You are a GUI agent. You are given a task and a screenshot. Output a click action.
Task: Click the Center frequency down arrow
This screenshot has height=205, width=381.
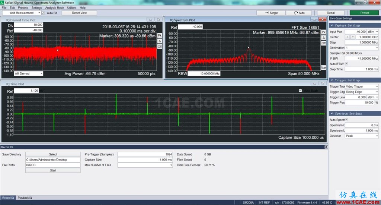point(353,37)
